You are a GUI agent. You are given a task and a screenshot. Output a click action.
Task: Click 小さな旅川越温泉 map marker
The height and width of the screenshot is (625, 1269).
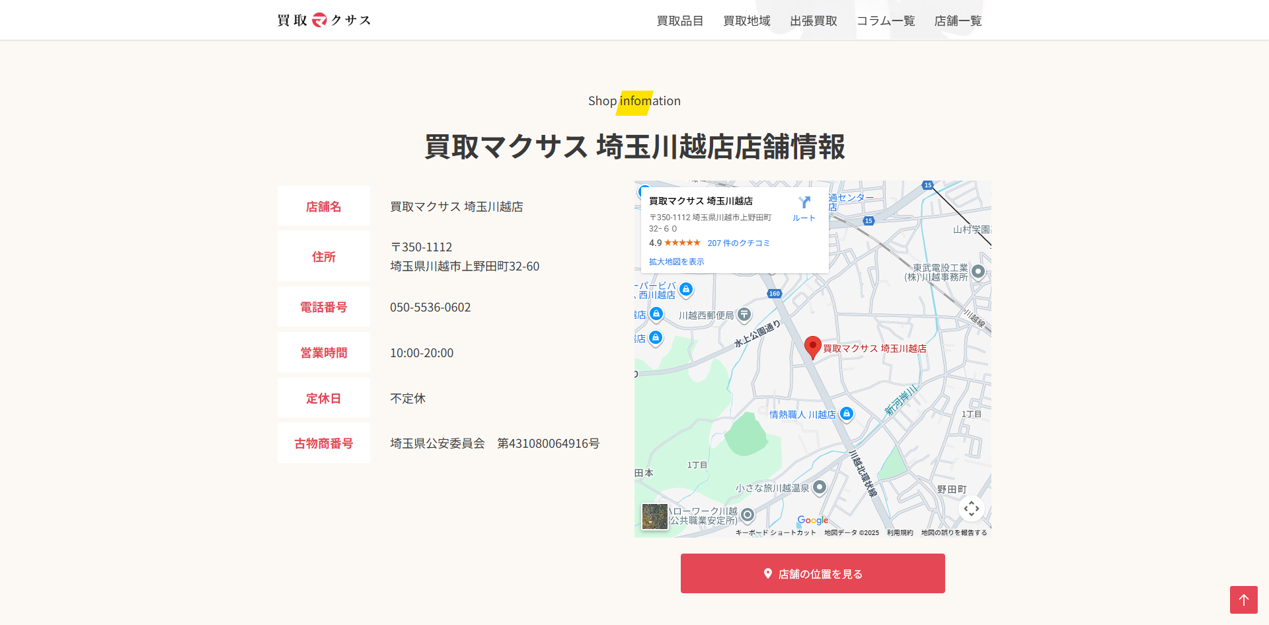click(820, 487)
